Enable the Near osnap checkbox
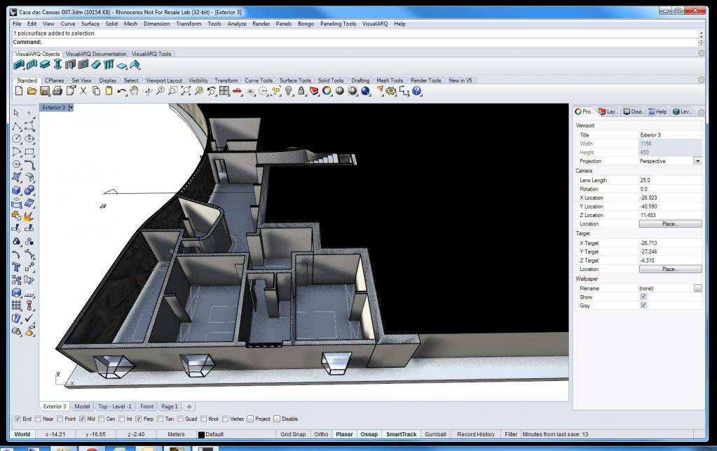 (x=38, y=419)
